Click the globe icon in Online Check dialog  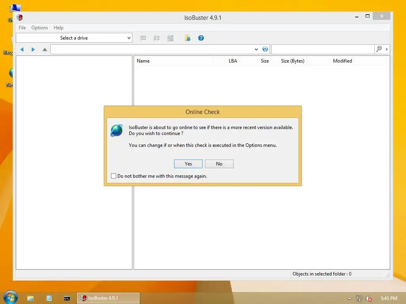click(117, 130)
